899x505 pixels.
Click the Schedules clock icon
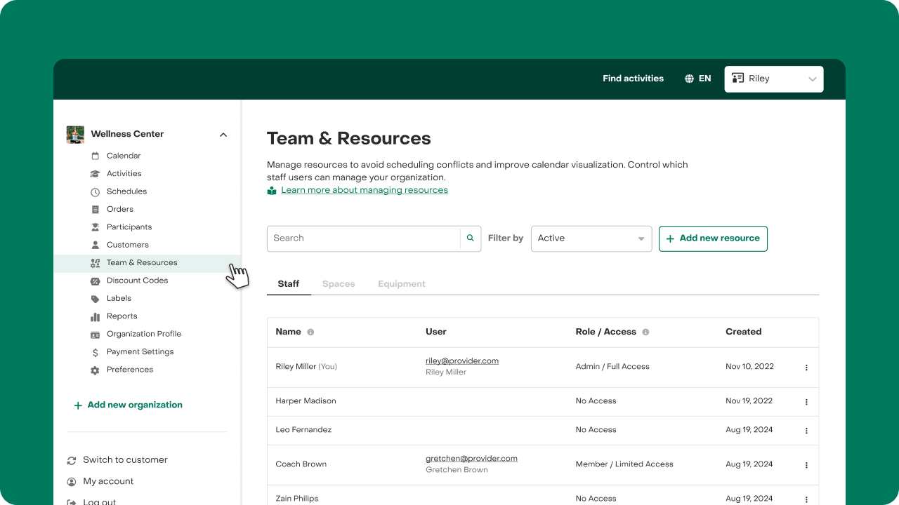[96, 191]
